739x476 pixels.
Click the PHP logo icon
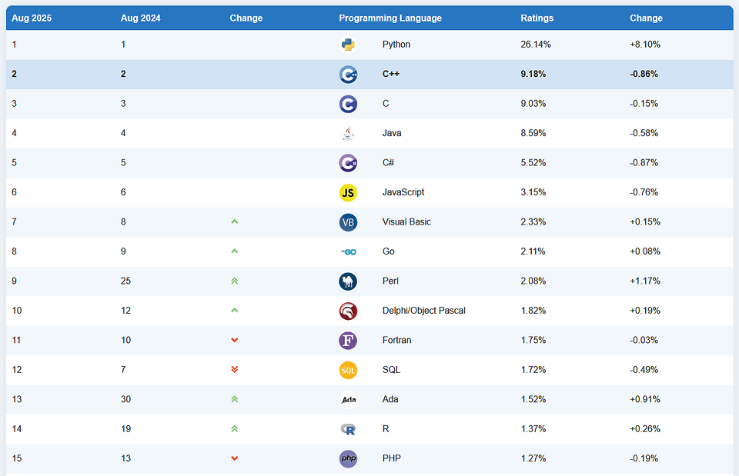[348, 459]
